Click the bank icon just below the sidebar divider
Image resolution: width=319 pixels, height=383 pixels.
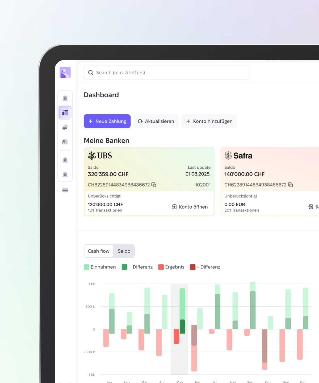tap(65, 160)
